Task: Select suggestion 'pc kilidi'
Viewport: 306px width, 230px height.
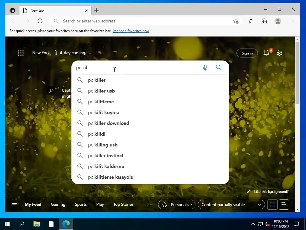Action: [x=150, y=134]
